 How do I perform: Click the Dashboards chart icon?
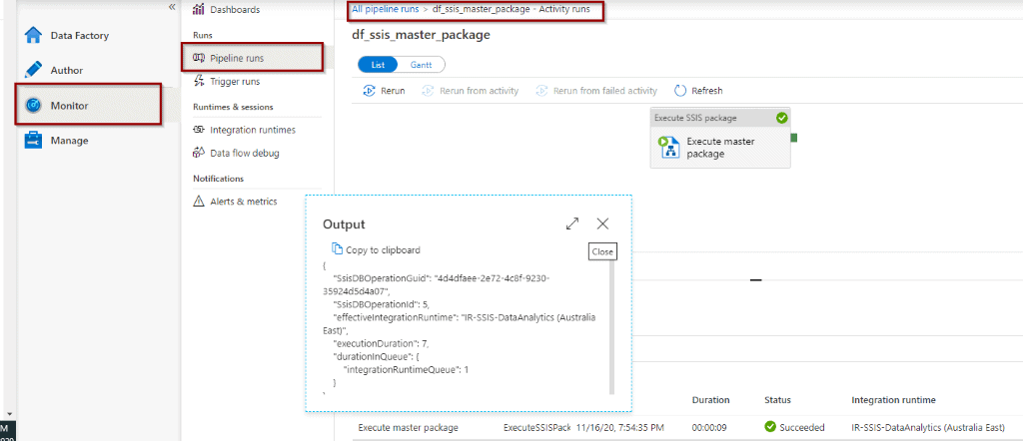tap(199, 10)
